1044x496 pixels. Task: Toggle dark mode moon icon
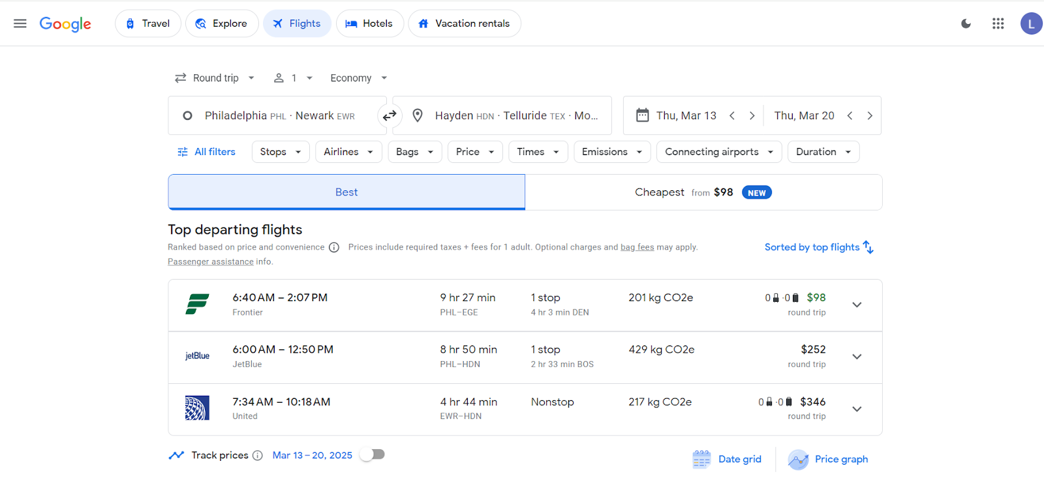[x=966, y=23]
